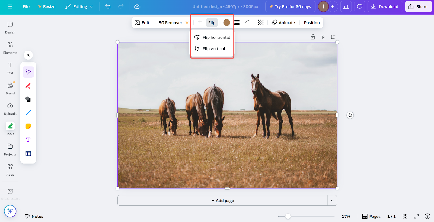The height and width of the screenshot is (222, 434).
Task: Share the design
Action: pyautogui.click(x=418, y=6)
